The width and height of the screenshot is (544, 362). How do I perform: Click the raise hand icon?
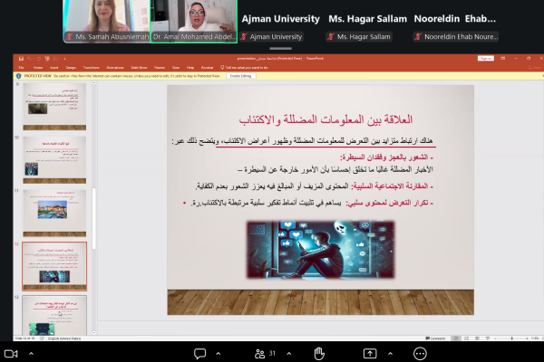click(319, 354)
